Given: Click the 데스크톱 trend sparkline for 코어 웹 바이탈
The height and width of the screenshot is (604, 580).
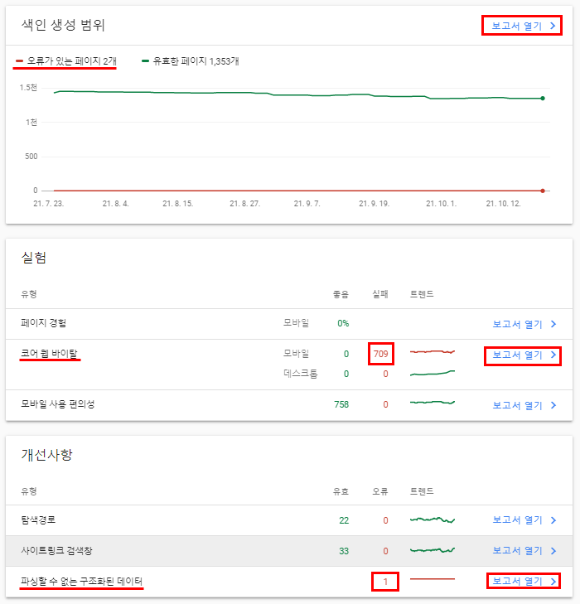Looking at the screenshot, I should [433, 373].
